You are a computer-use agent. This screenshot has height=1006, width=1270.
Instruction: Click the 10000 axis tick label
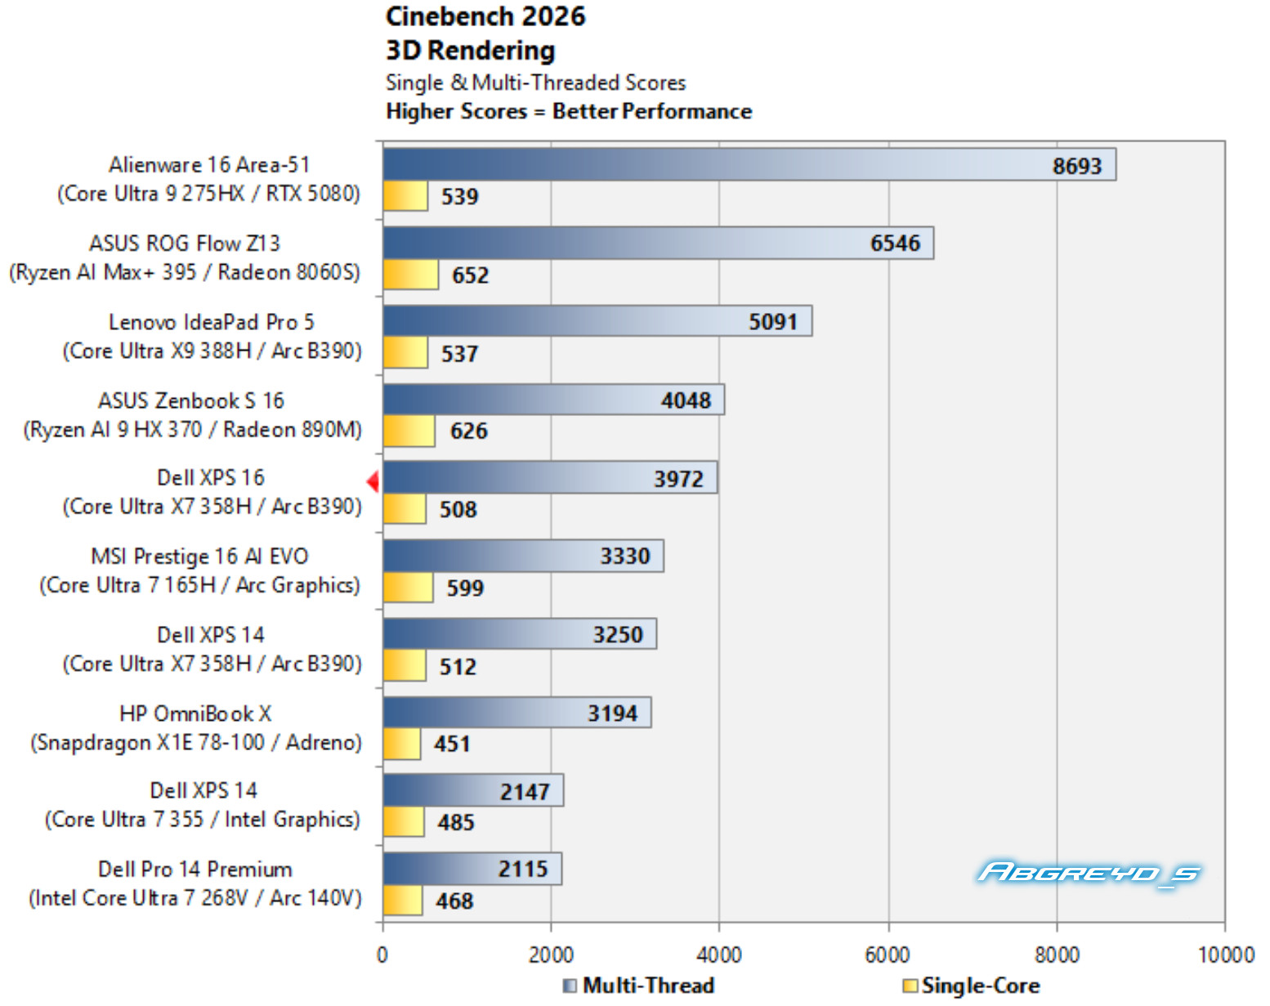point(1226,955)
